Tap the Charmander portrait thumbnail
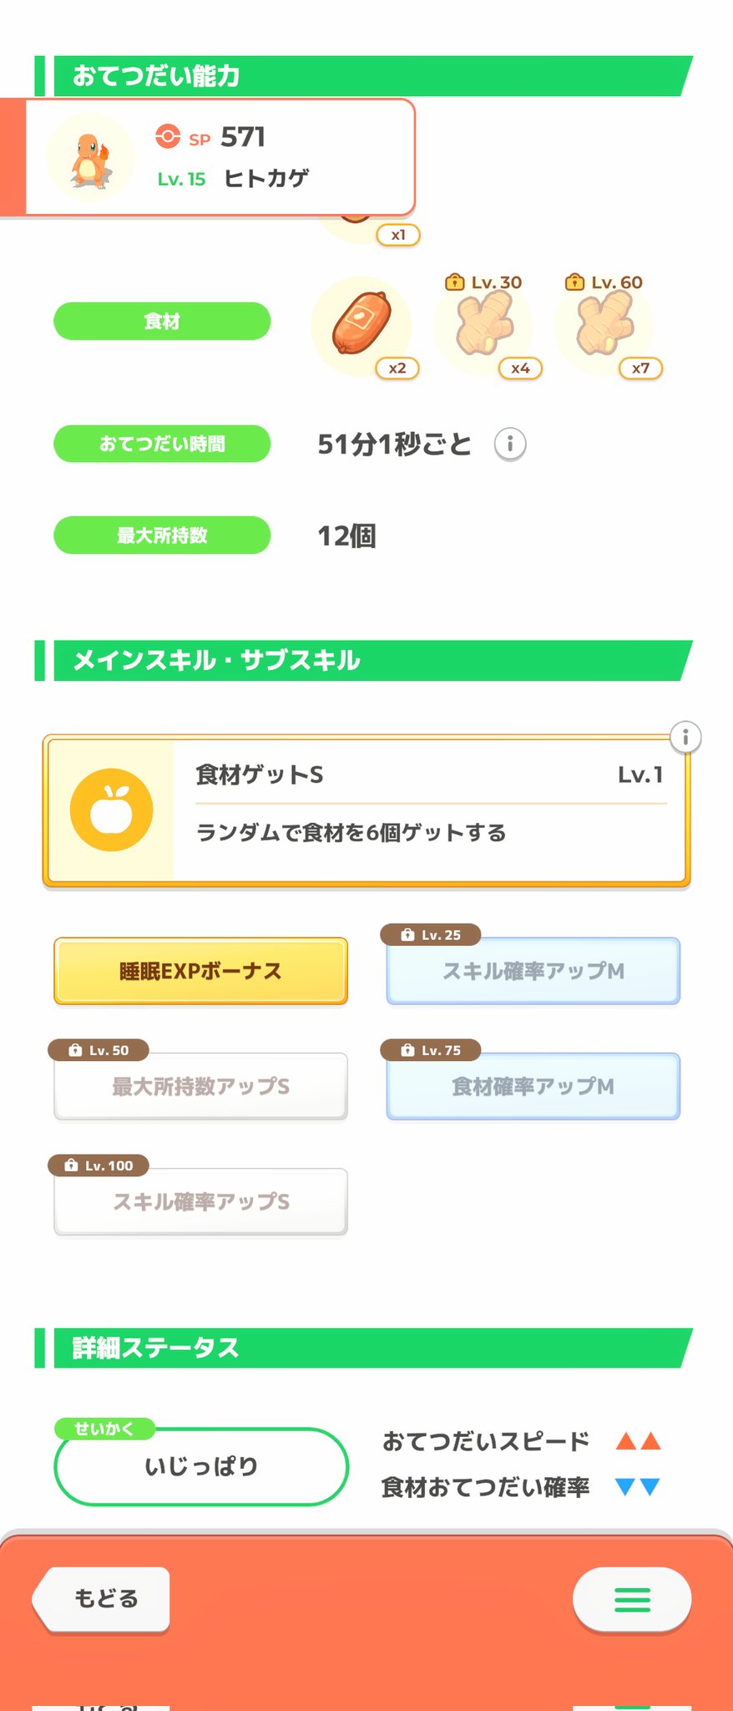 click(90, 158)
